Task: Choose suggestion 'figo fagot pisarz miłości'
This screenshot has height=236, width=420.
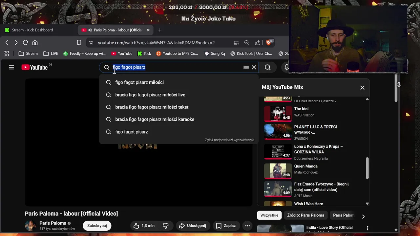Action: tap(179, 82)
